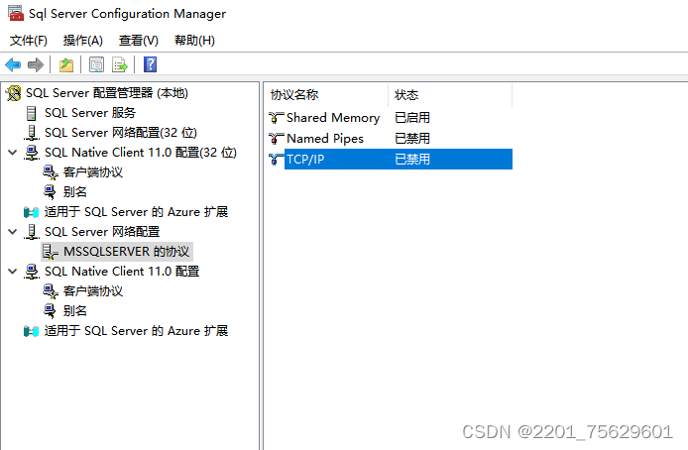Select 别名 under SQL Native Client 11.0 配置

(x=74, y=311)
